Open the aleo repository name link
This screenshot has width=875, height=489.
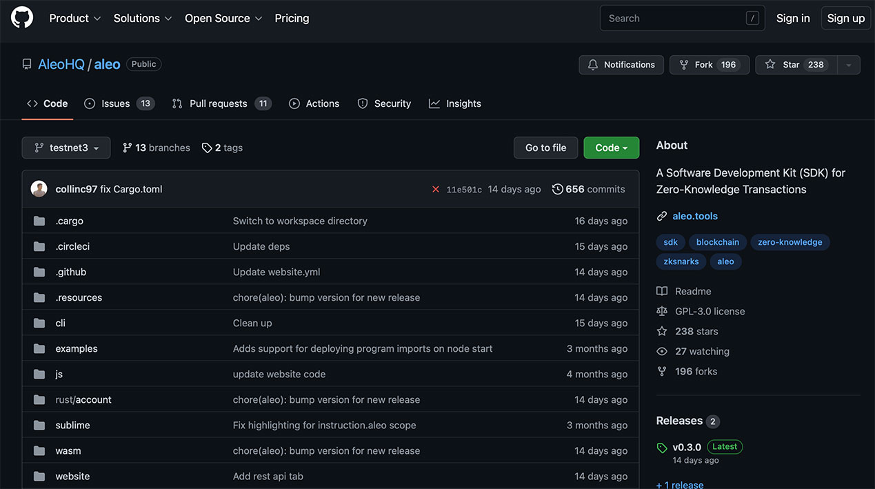point(107,64)
